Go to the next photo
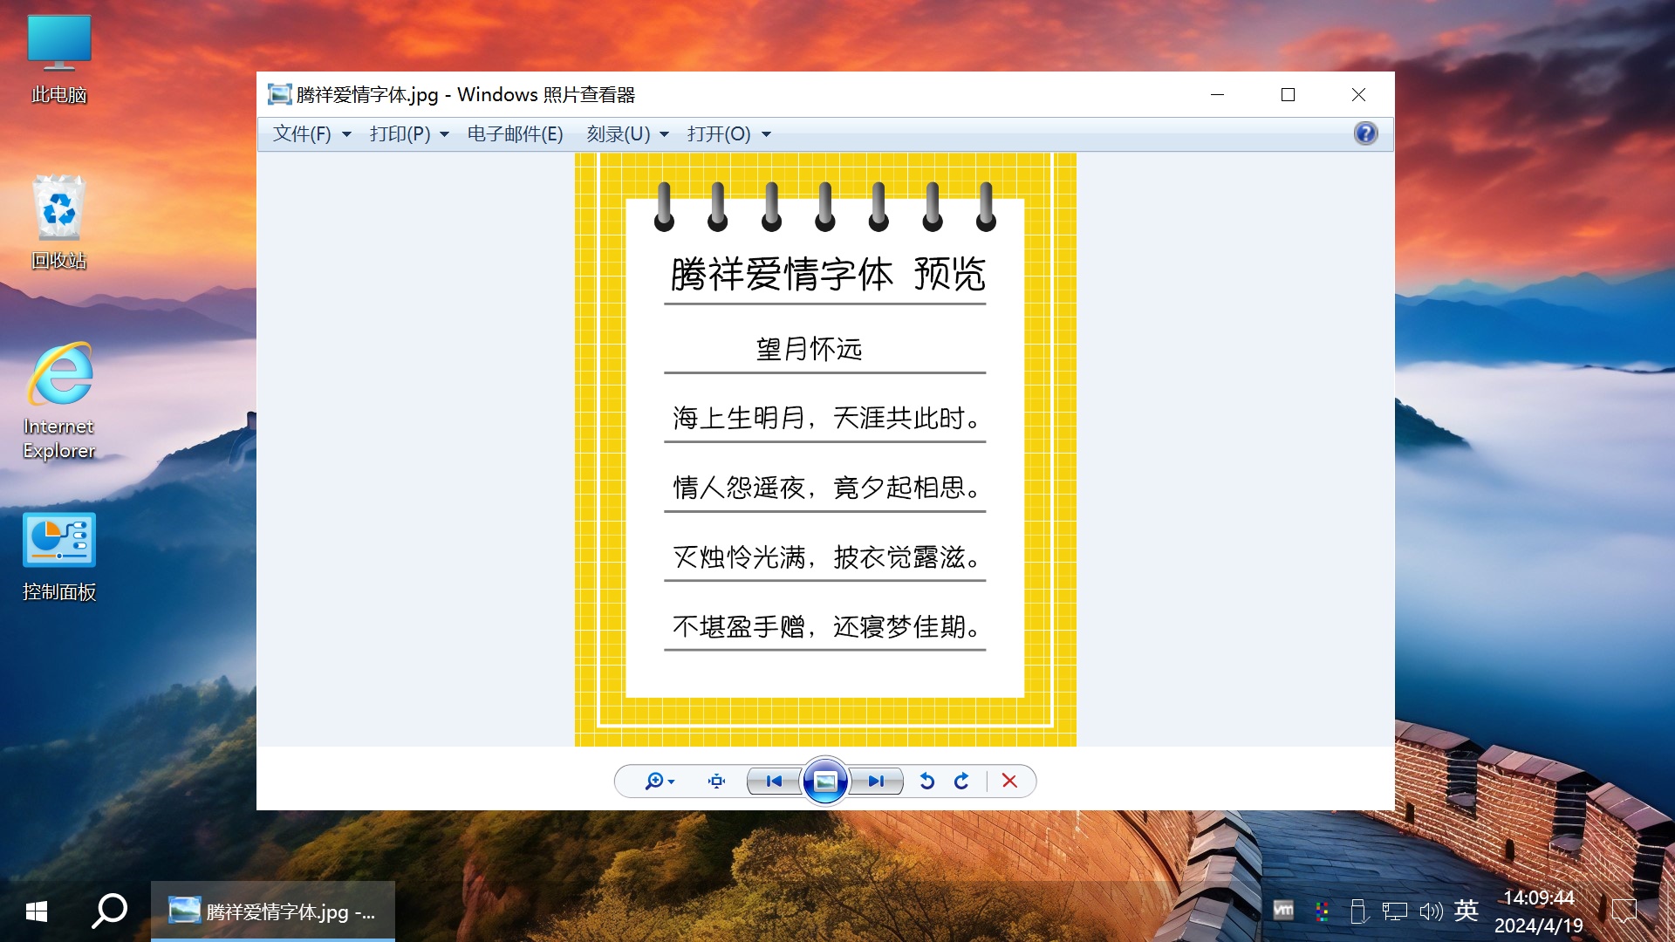The width and height of the screenshot is (1675, 942). pos(876,781)
